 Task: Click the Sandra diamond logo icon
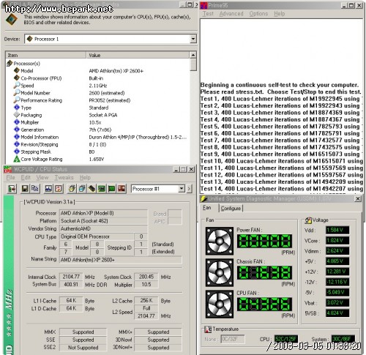[12, 19]
